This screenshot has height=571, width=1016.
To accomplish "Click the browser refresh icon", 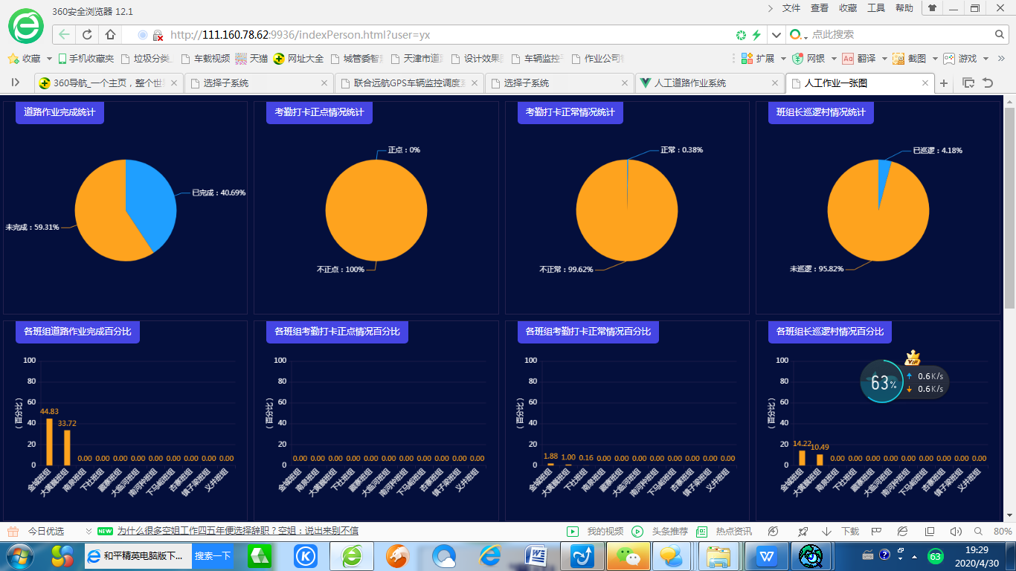I will point(87,35).
